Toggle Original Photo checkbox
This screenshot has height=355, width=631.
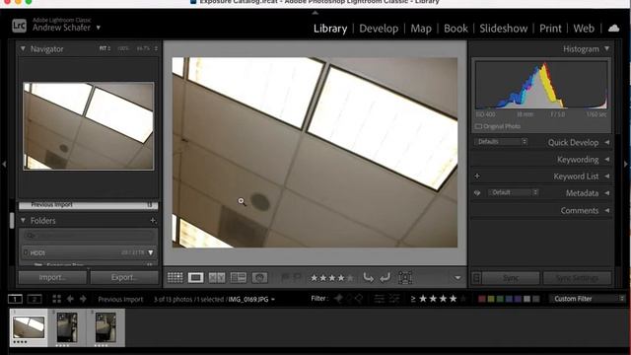pyautogui.click(x=478, y=126)
